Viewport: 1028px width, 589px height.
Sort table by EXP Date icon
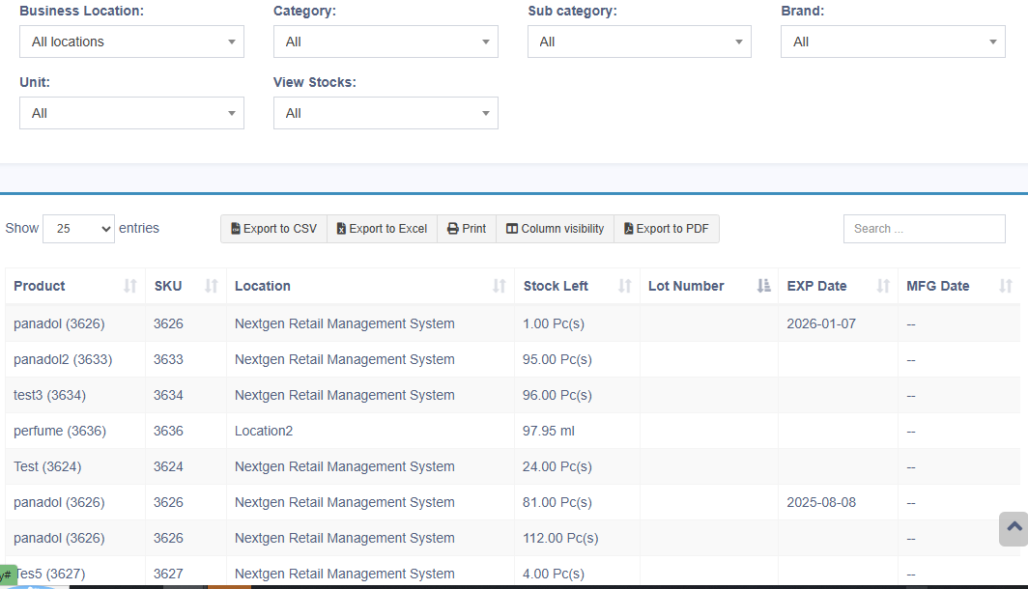(883, 286)
